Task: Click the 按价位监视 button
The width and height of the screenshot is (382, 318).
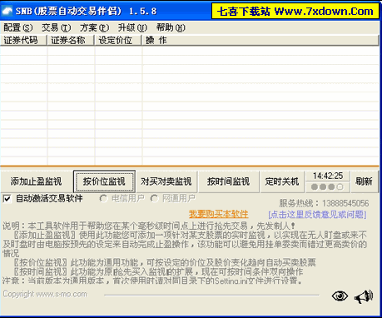Action: point(104,181)
